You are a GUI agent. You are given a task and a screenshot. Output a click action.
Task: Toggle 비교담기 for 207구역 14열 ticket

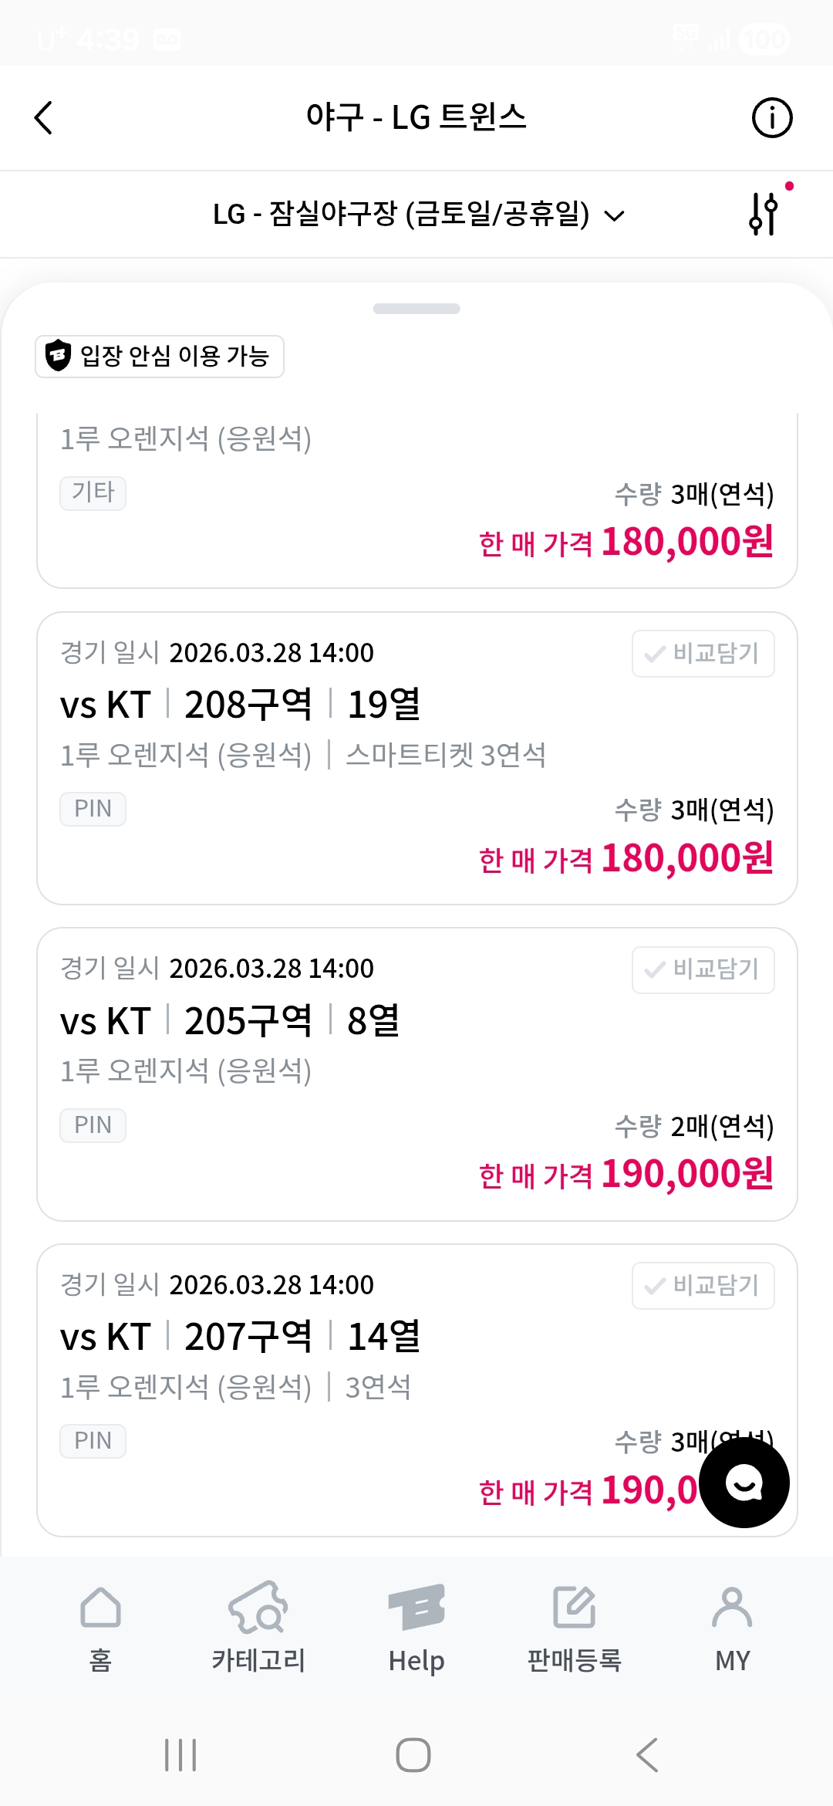click(x=703, y=1286)
